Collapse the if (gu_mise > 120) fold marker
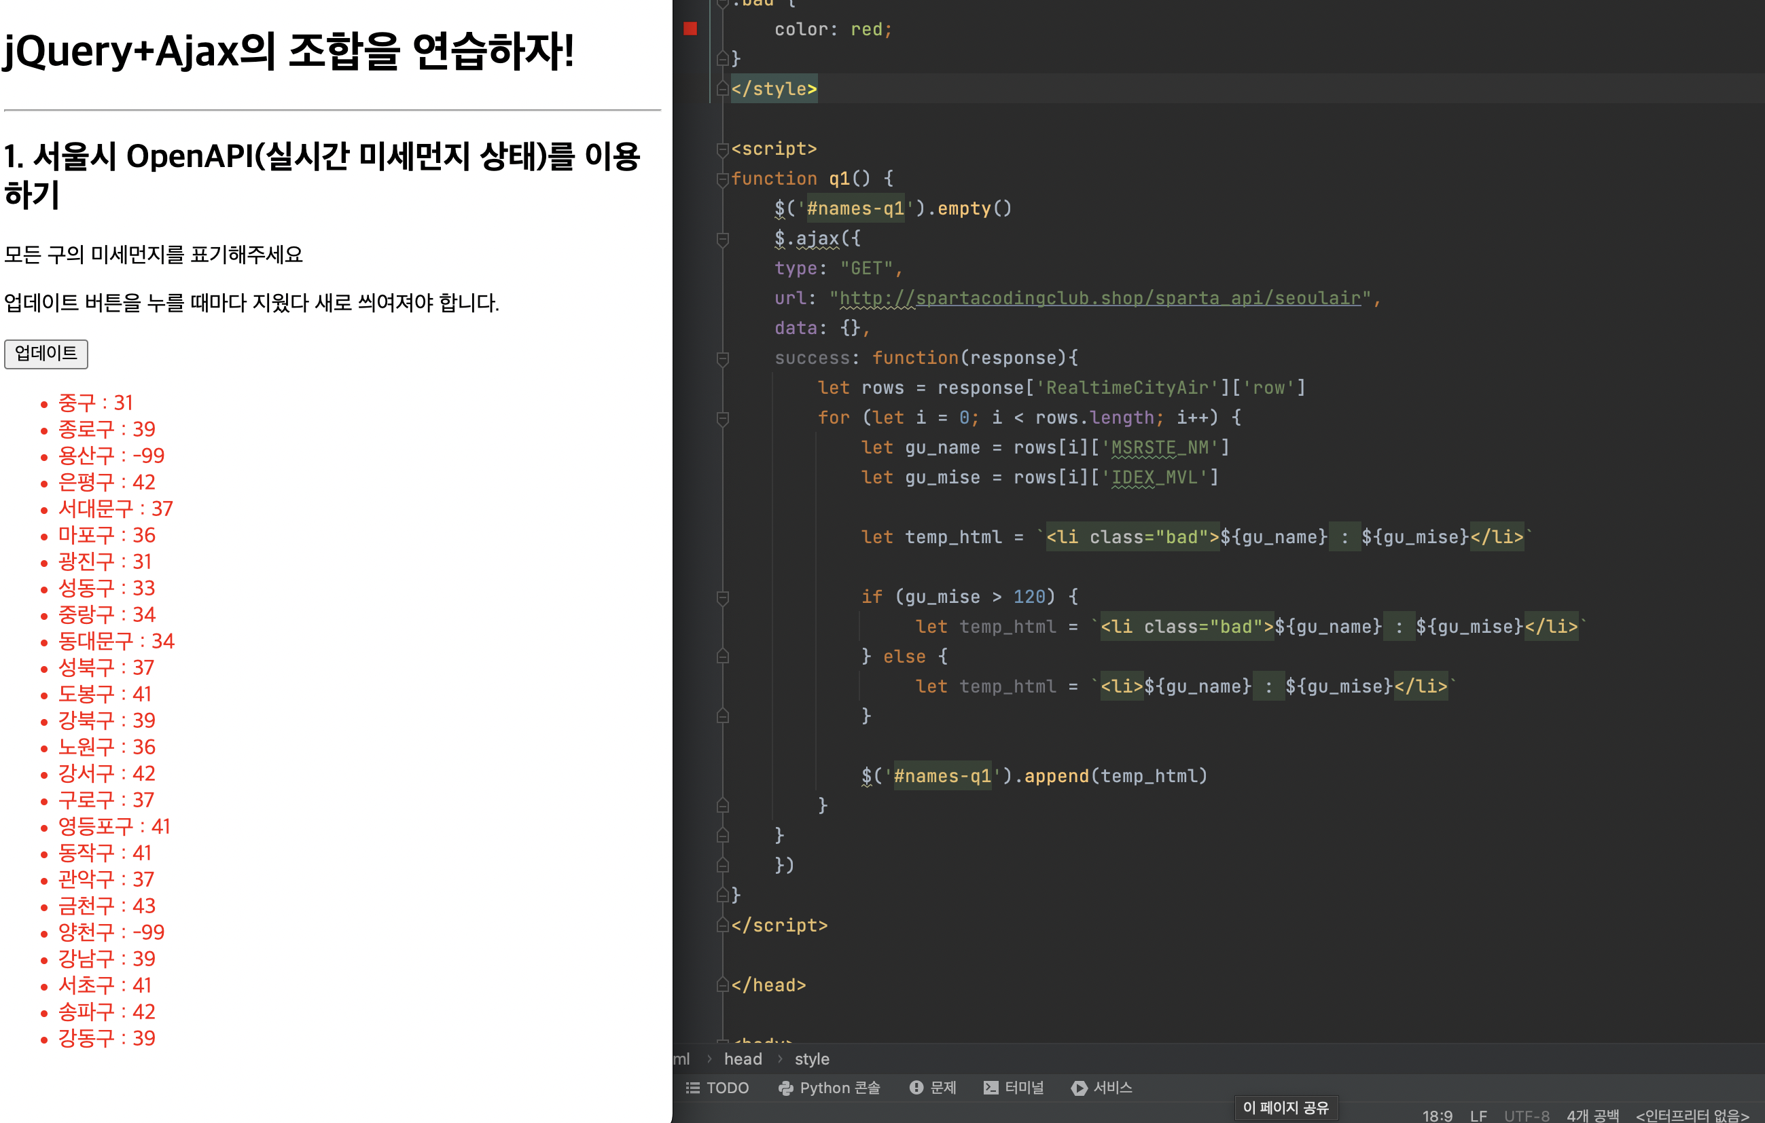1765x1123 pixels. (722, 597)
